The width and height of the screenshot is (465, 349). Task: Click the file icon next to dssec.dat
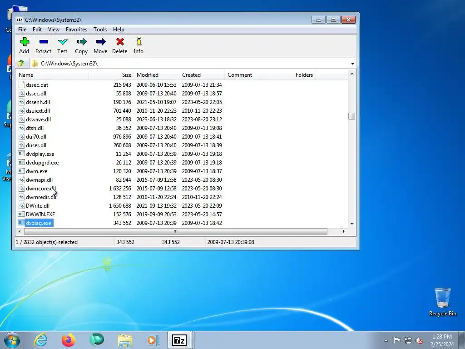click(21, 85)
